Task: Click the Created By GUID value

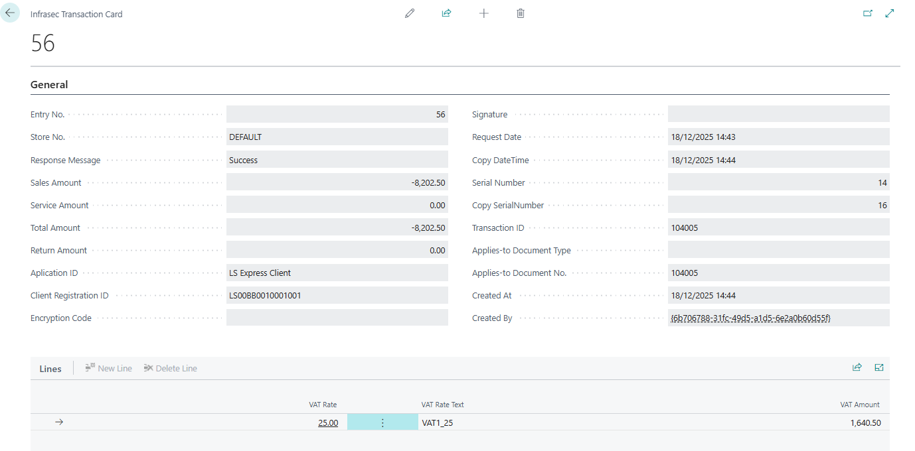Action: [x=751, y=318]
